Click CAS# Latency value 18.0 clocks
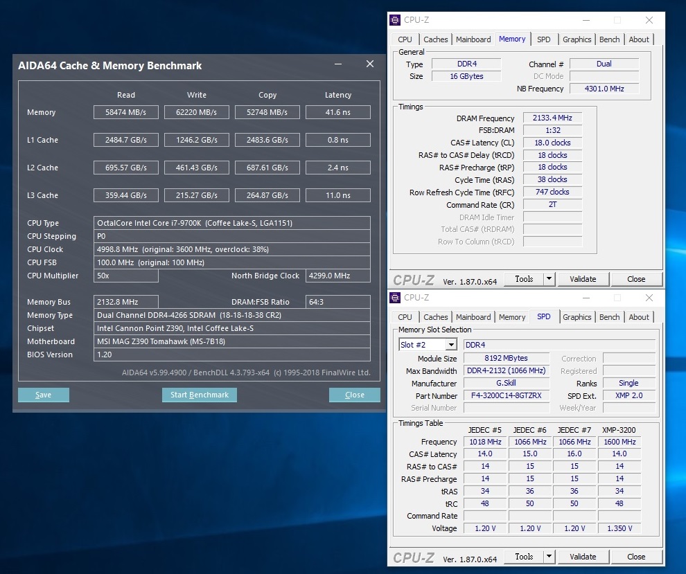This screenshot has width=686, height=574. pos(552,143)
